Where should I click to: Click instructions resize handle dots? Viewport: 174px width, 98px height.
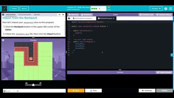point(33,38)
